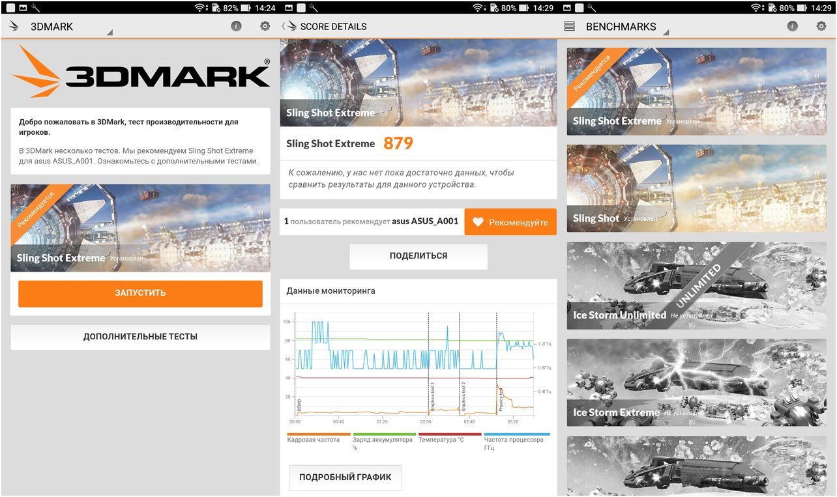Select Ice Storm Unlimited benchmark card
Image resolution: width=837 pixels, height=497 pixels.
696,285
